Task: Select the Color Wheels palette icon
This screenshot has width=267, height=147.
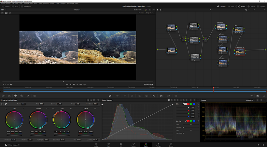Action: pos(16,96)
